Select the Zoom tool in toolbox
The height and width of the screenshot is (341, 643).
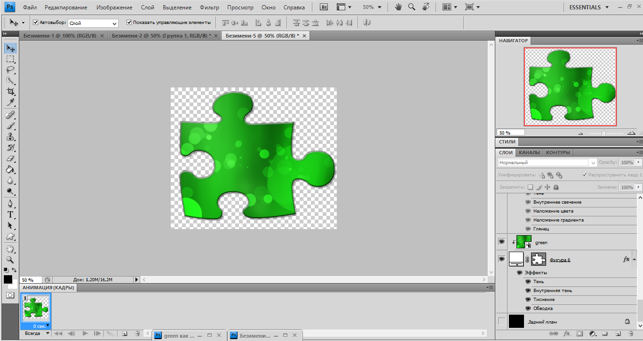point(10,260)
